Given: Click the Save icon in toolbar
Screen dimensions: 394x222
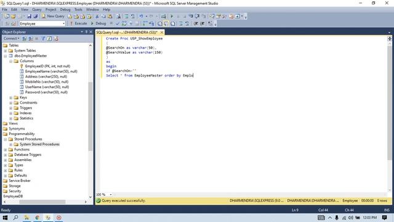Looking at the screenshot, I should coord(29,17).
